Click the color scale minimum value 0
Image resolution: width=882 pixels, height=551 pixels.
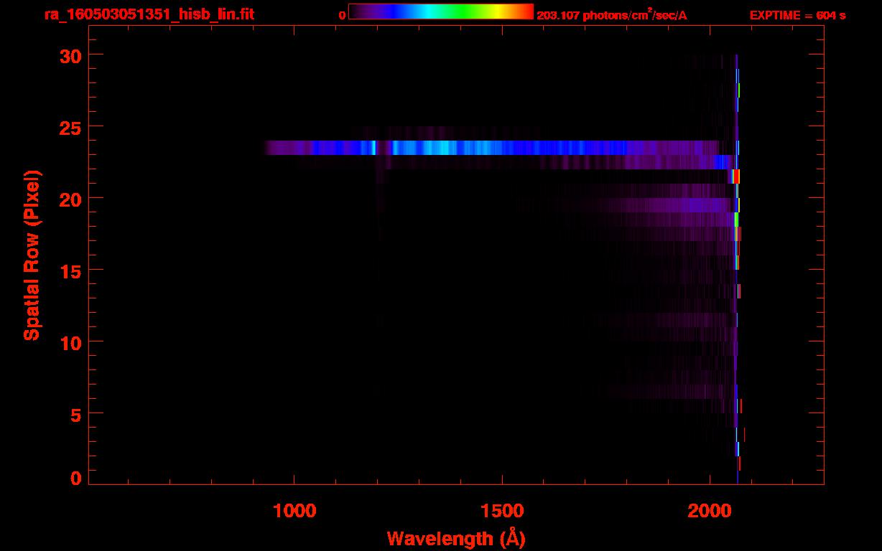point(342,15)
